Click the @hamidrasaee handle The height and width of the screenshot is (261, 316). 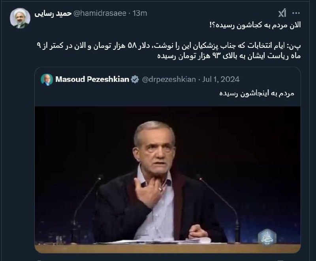(100, 13)
